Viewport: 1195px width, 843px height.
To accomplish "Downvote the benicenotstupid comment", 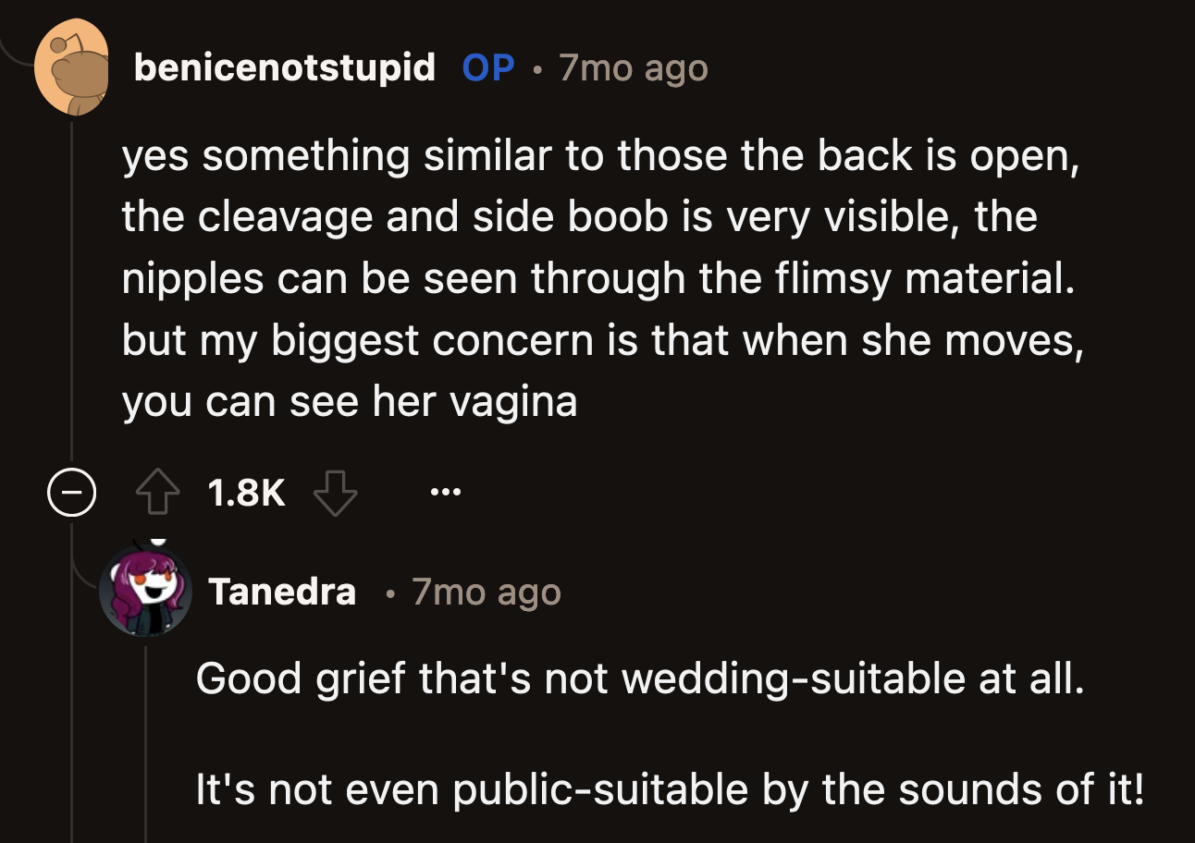I will pos(335,495).
